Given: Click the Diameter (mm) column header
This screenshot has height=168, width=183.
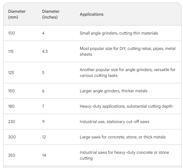Looking at the screenshot, I should point(17,14).
